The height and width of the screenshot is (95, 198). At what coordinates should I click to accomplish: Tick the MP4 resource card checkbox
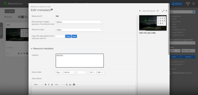tap(8, 53)
